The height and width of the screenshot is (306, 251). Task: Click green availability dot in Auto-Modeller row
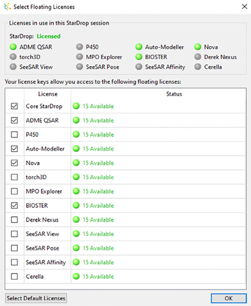pos(76,148)
